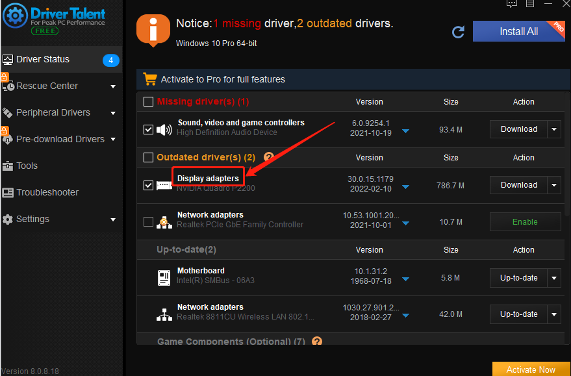Click the Tools toolbox icon in sidebar

(x=8, y=166)
